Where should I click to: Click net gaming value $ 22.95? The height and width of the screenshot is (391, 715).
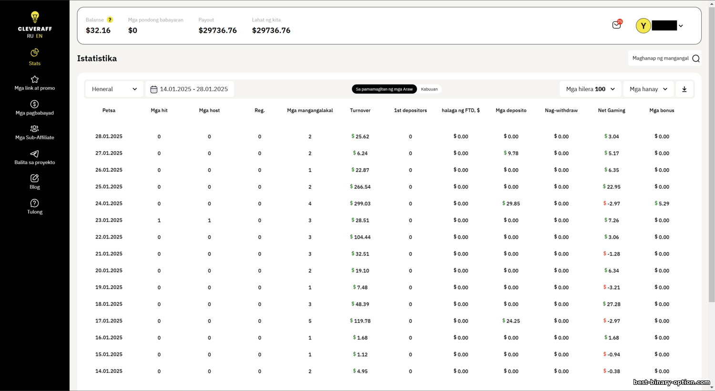(x=612, y=187)
